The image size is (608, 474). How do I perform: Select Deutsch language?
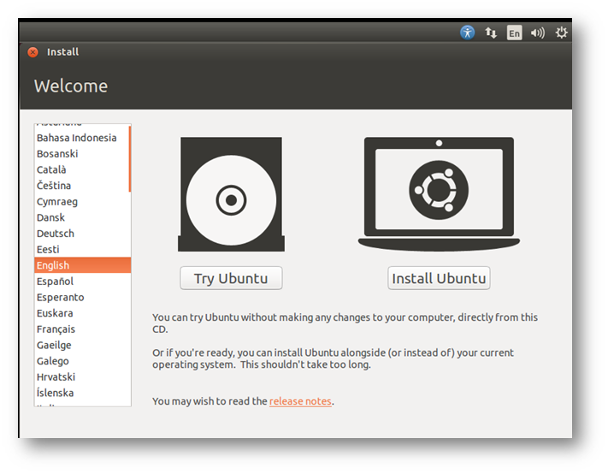click(82, 233)
